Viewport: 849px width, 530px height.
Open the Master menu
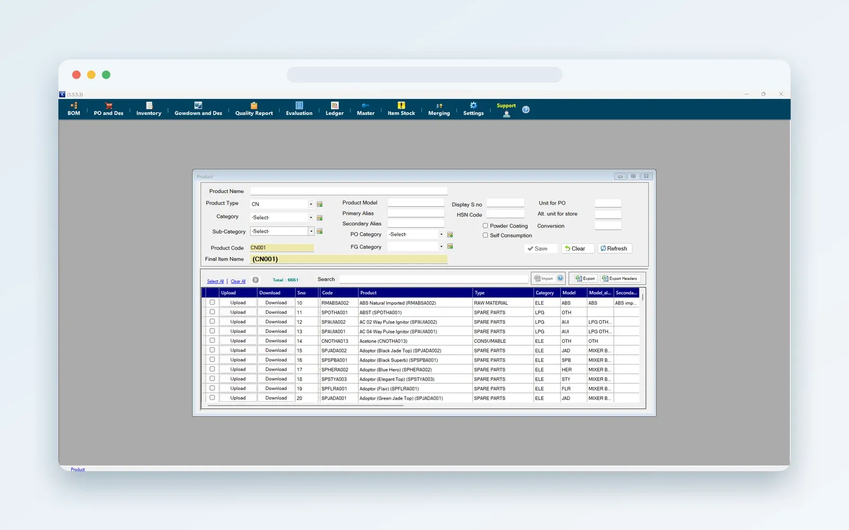365,109
